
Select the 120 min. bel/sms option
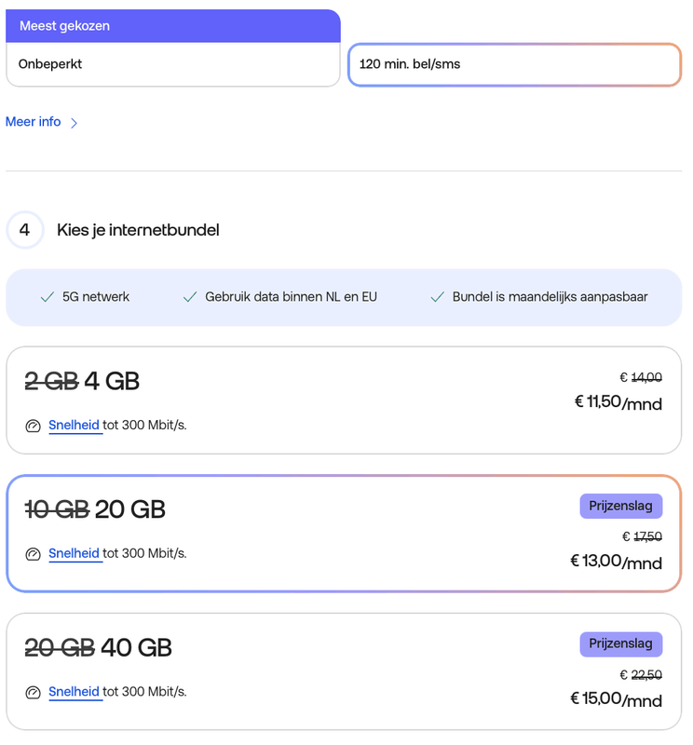514,65
